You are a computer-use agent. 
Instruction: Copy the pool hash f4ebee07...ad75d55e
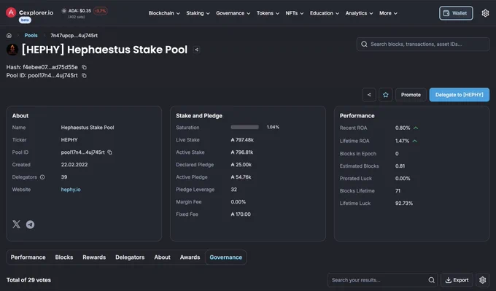(x=84, y=67)
